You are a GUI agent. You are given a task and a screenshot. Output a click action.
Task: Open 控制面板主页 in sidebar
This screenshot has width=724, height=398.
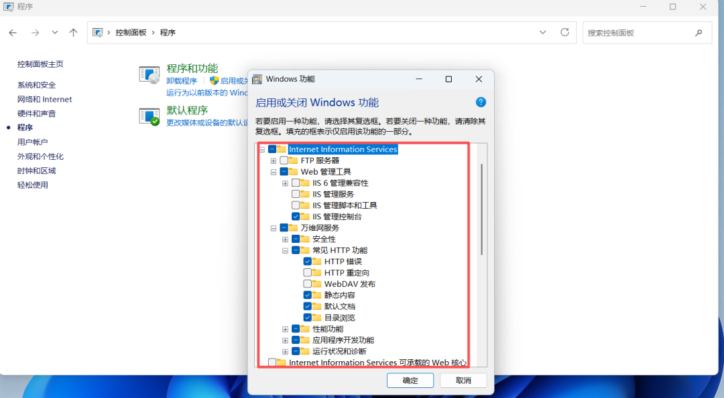pyautogui.click(x=40, y=64)
